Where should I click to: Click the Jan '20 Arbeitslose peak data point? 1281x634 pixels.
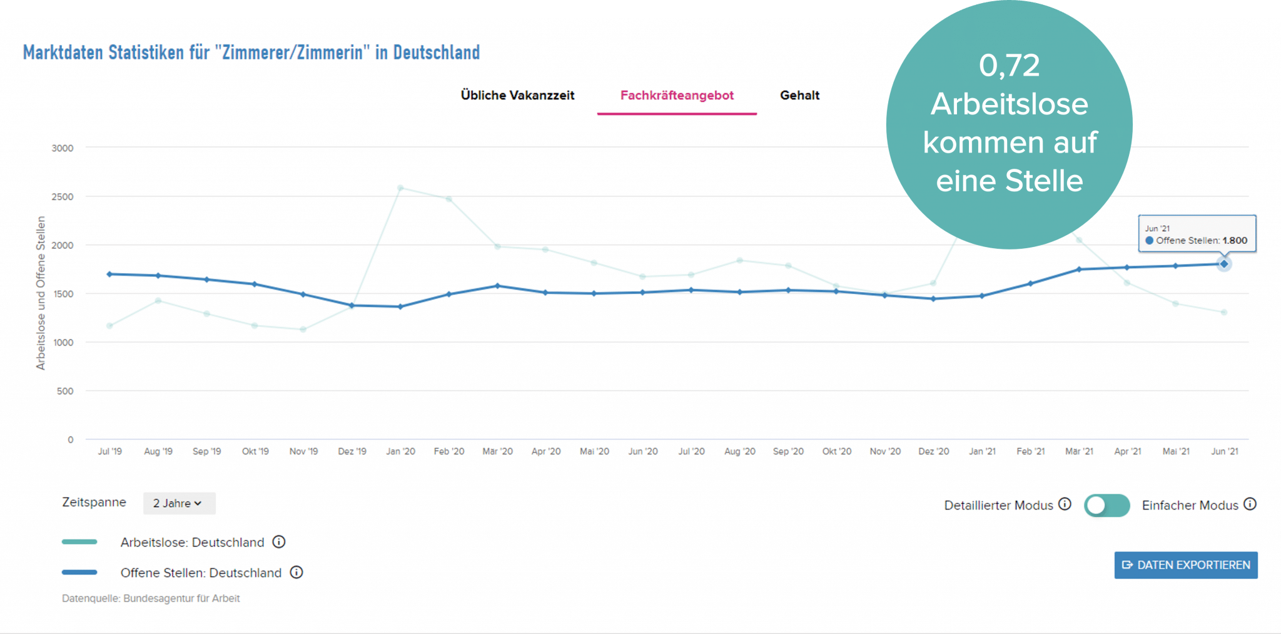(x=400, y=188)
